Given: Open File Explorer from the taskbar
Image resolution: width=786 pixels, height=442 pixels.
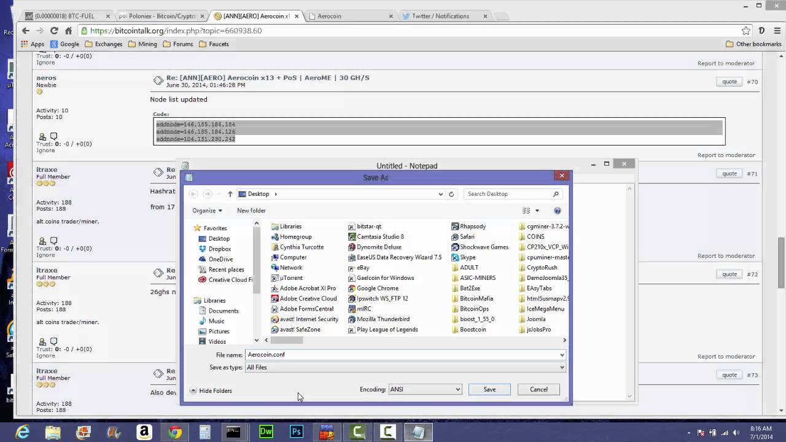Looking at the screenshot, I should (x=53, y=432).
